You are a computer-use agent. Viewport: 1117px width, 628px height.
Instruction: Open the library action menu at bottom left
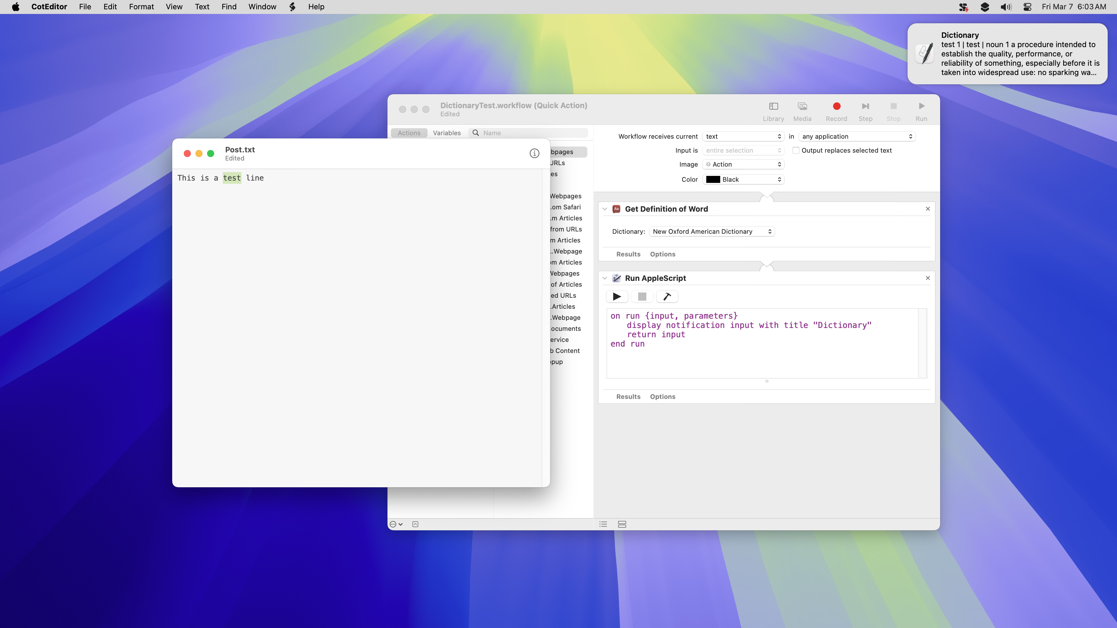[x=396, y=524]
